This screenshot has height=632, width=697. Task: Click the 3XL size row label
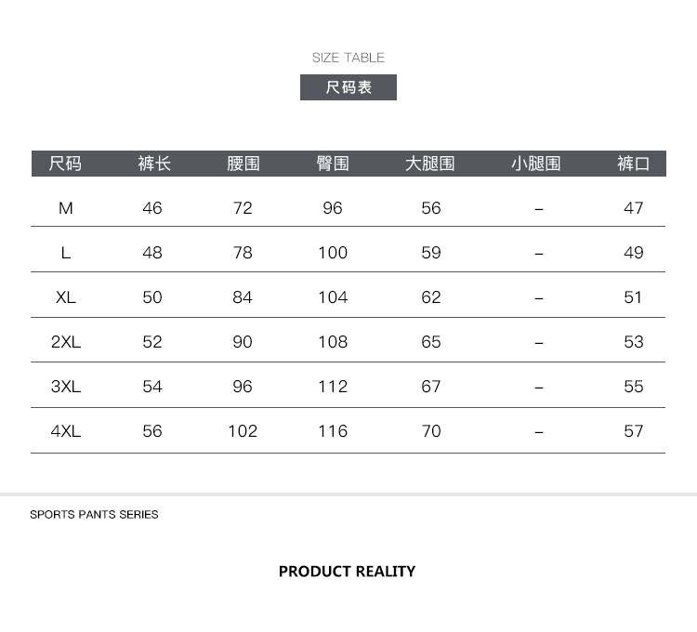pyautogui.click(x=66, y=387)
